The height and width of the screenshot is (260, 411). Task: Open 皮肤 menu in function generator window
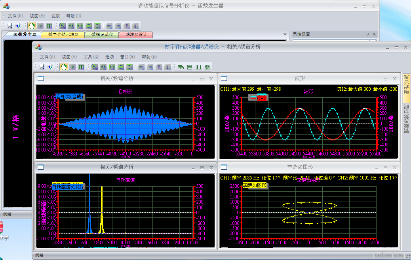click(x=56, y=16)
